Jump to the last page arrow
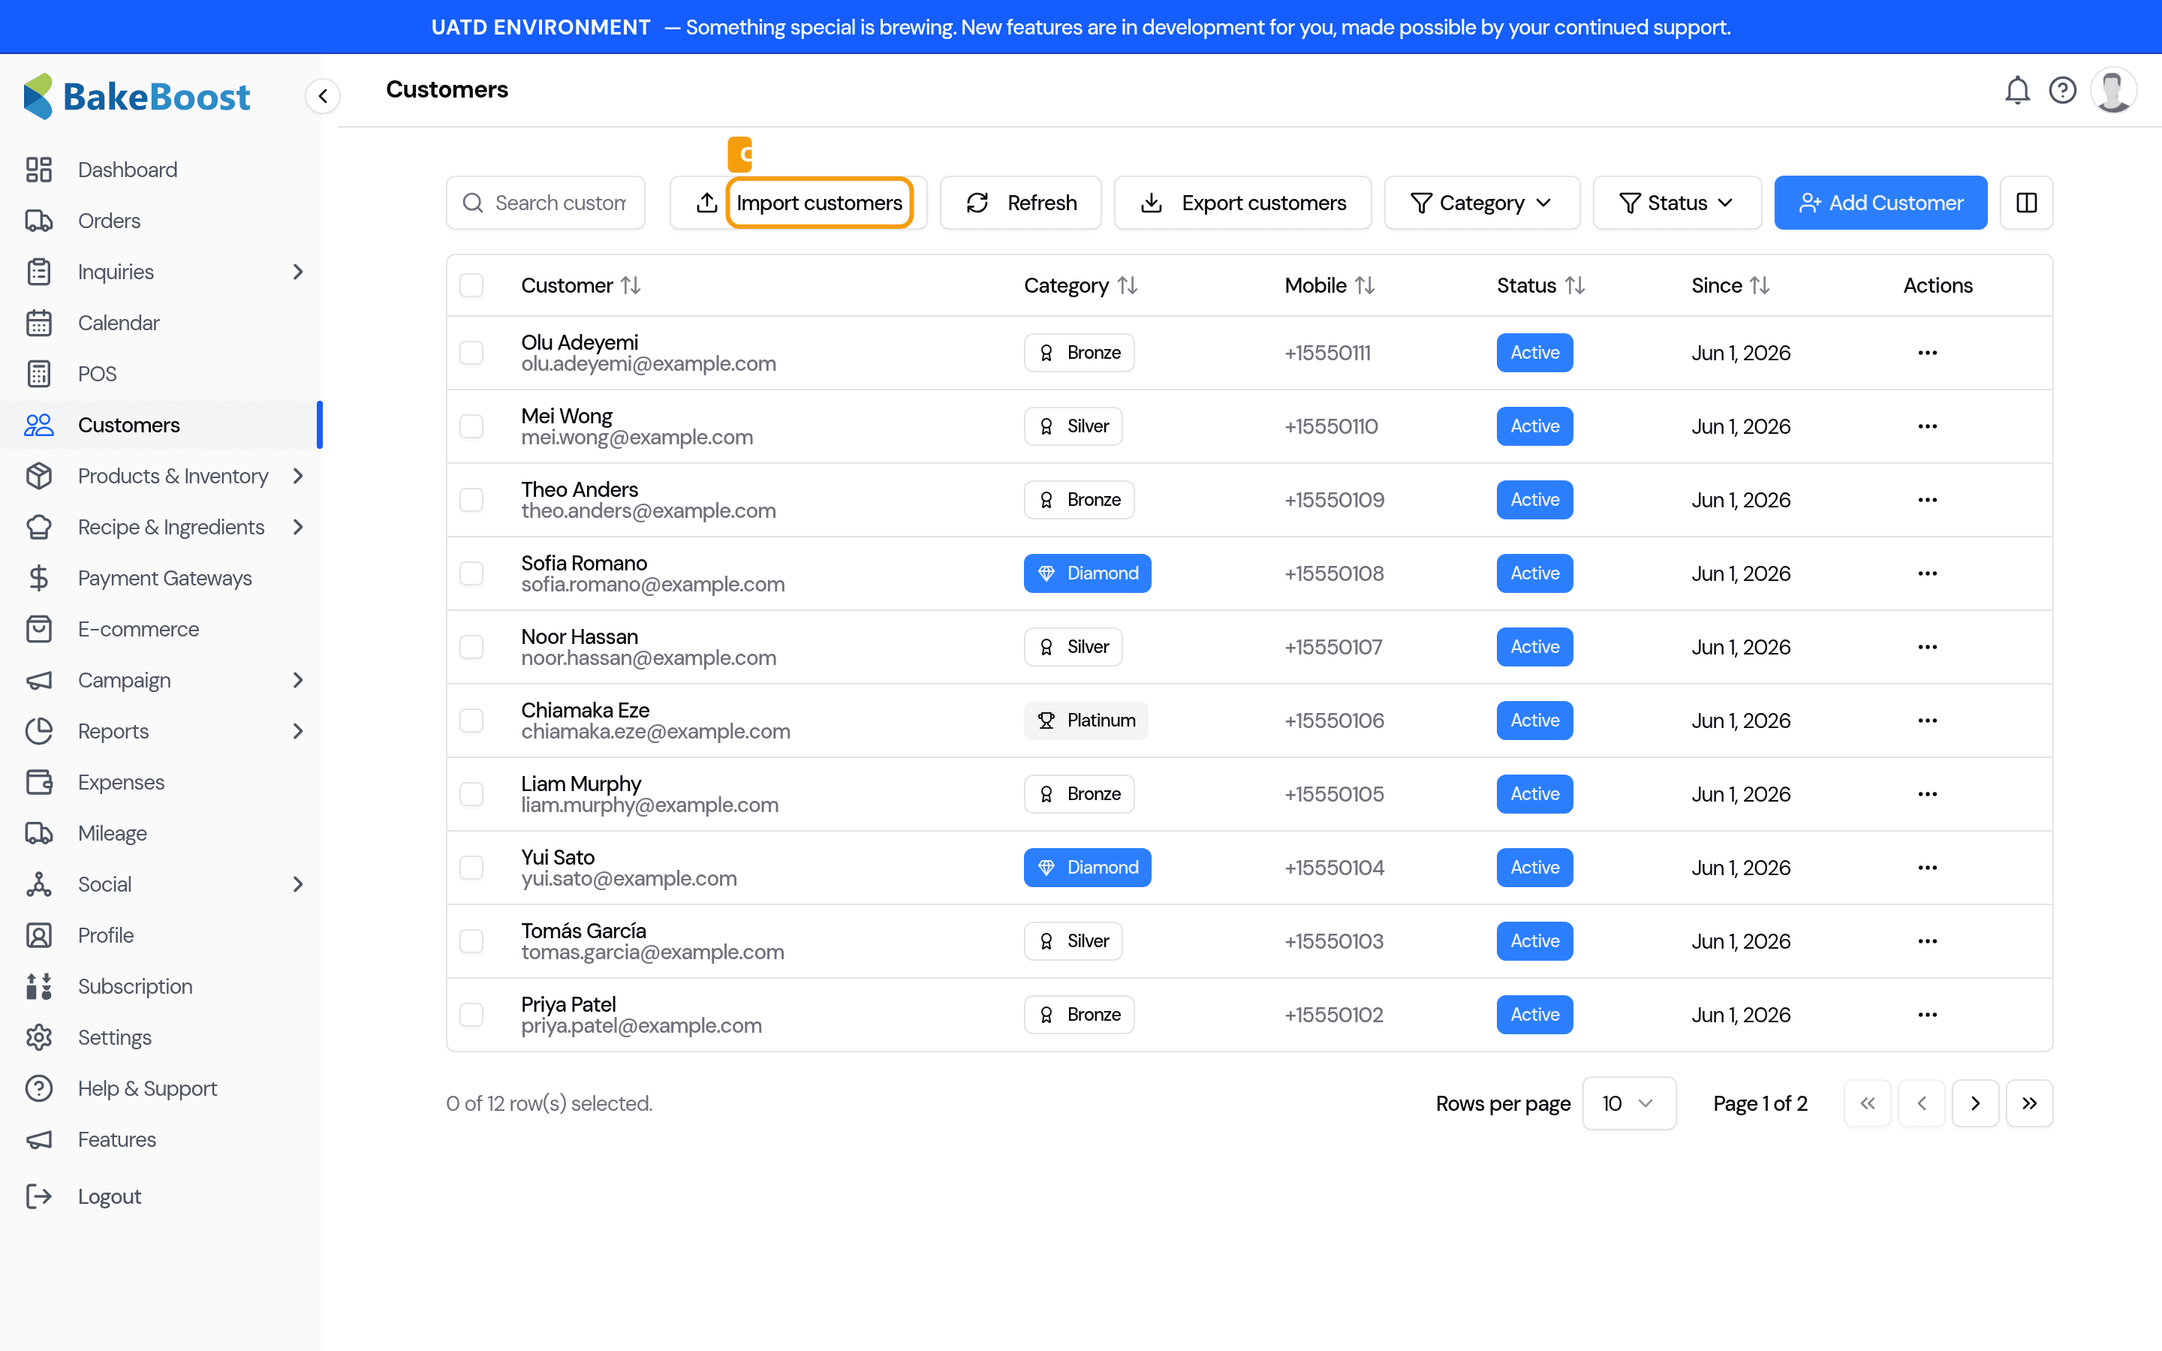Image resolution: width=2162 pixels, height=1351 pixels. (x=2029, y=1103)
